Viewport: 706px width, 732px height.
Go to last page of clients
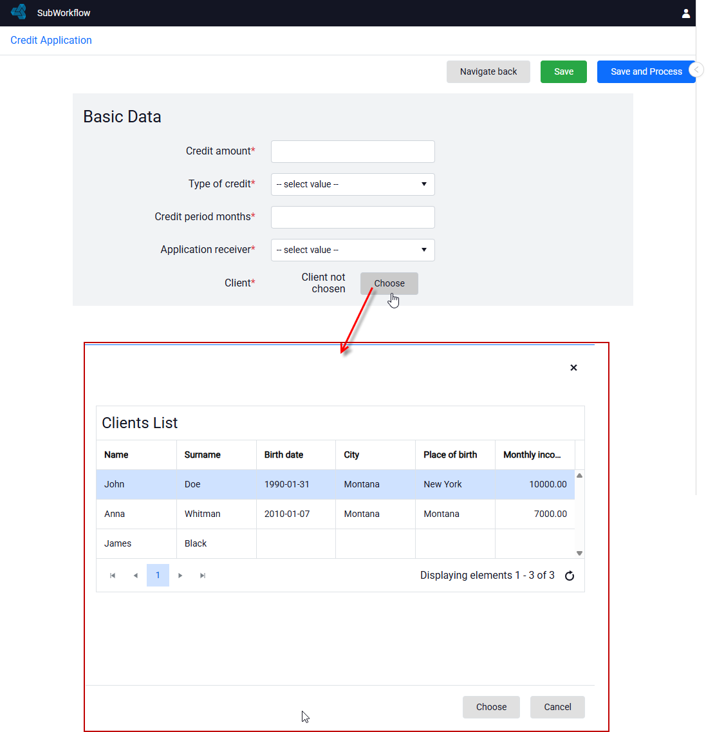coord(203,576)
